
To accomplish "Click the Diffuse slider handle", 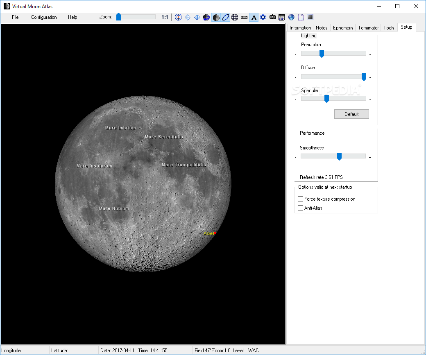I will point(364,77).
